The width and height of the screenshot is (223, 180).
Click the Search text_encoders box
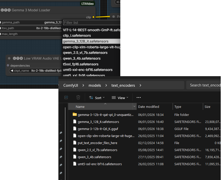click(204, 85)
